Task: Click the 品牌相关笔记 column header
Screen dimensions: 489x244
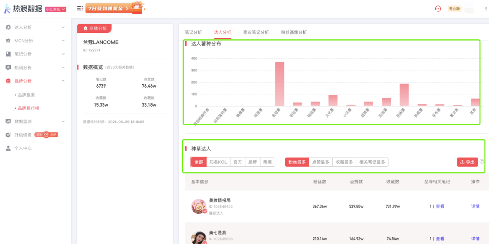Action: [x=437, y=182]
